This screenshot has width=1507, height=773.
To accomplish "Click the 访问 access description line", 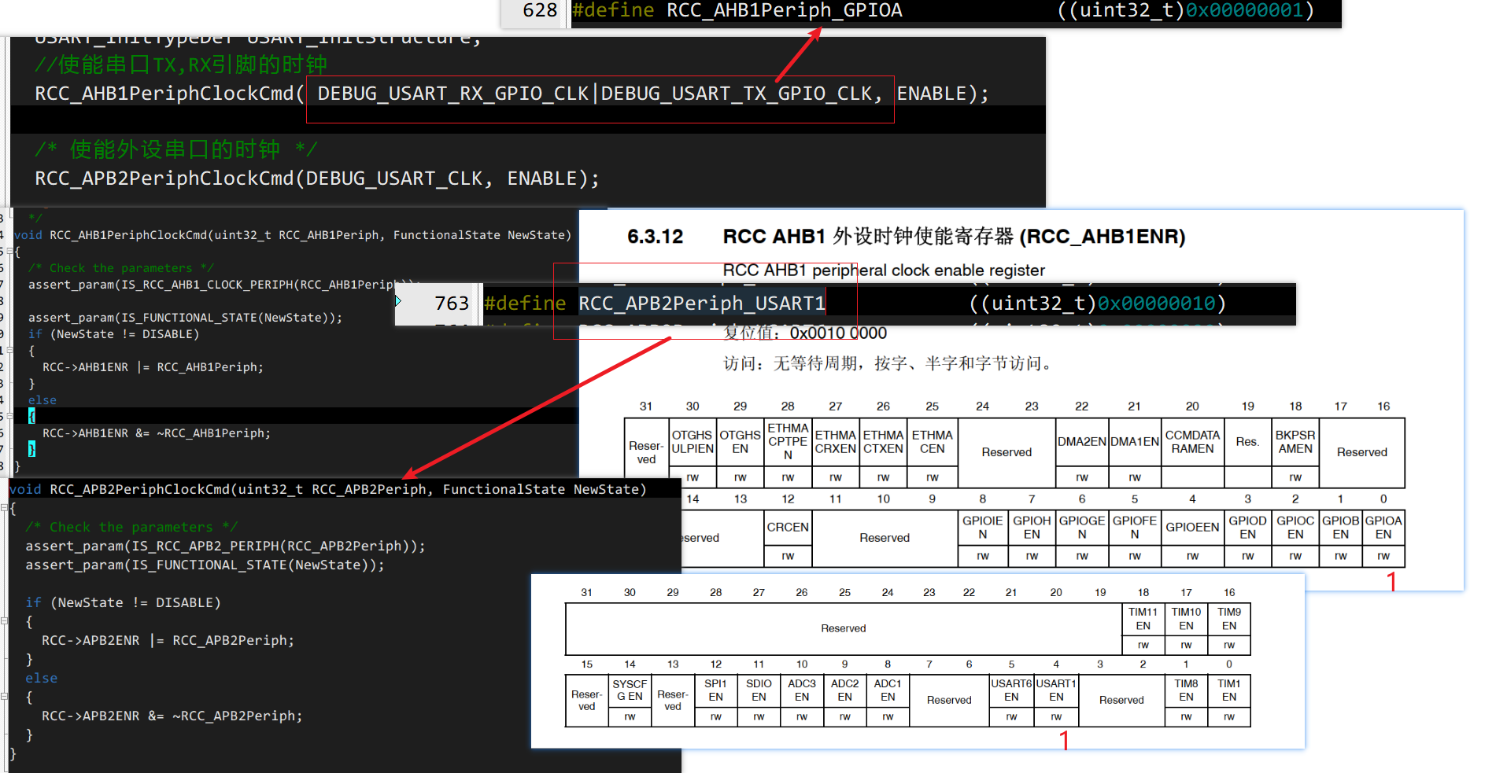I will pyautogui.click(x=888, y=363).
